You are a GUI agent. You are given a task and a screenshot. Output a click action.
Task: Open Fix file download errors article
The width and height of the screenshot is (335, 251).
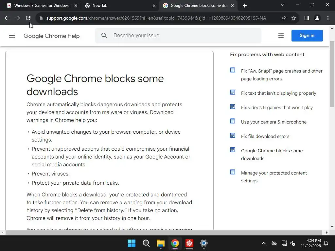pyautogui.click(x=265, y=136)
